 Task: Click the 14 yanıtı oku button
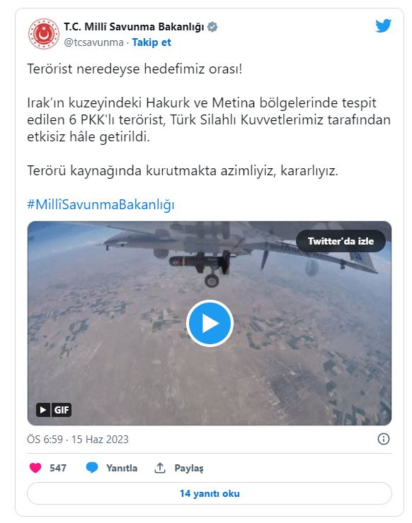point(210,493)
